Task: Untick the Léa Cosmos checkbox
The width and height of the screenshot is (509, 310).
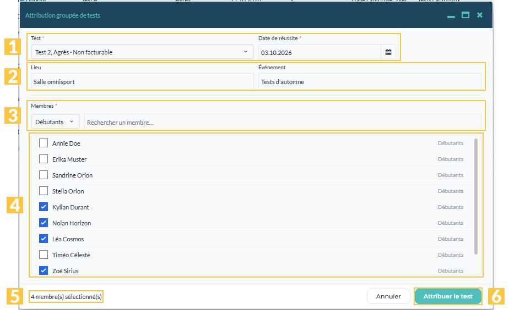Action: pyautogui.click(x=44, y=239)
